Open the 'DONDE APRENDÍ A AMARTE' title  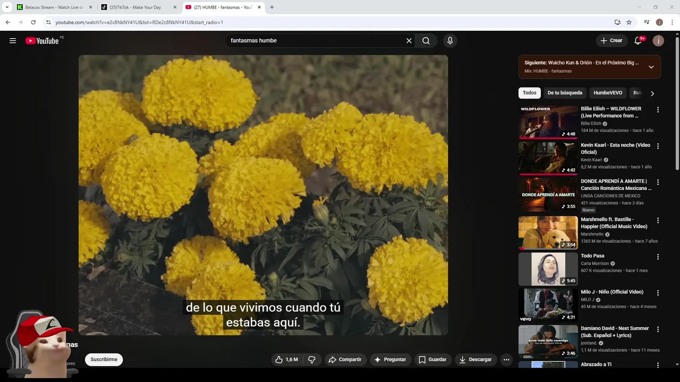[616, 185]
